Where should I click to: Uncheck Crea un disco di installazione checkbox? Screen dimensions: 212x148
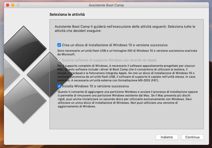[59, 45]
